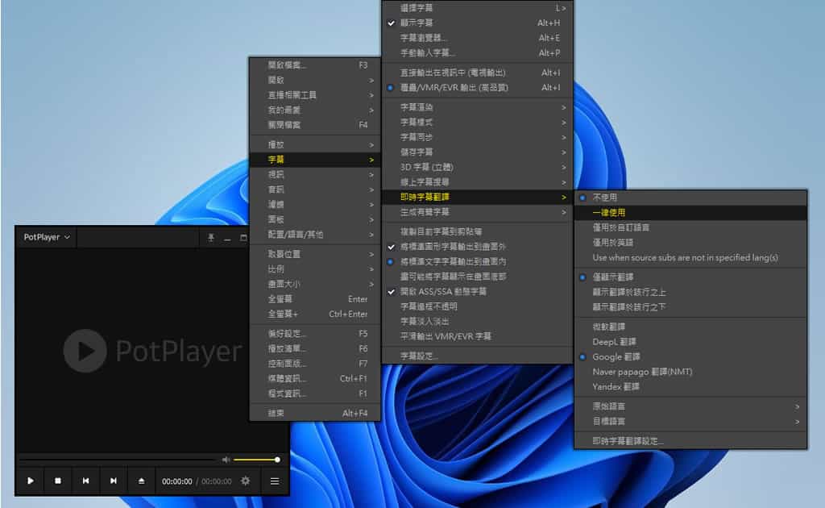Expand 播放 submenu in main menu
The image size is (825, 508).
pyautogui.click(x=315, y=145)
